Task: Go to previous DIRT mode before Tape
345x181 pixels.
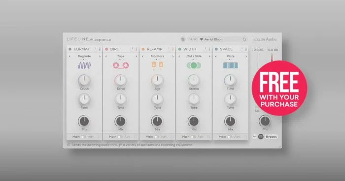Action: click(106, 57)
